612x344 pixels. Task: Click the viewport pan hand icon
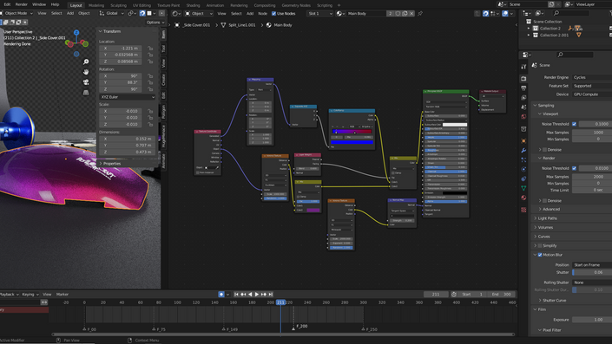tap(86, 72)
